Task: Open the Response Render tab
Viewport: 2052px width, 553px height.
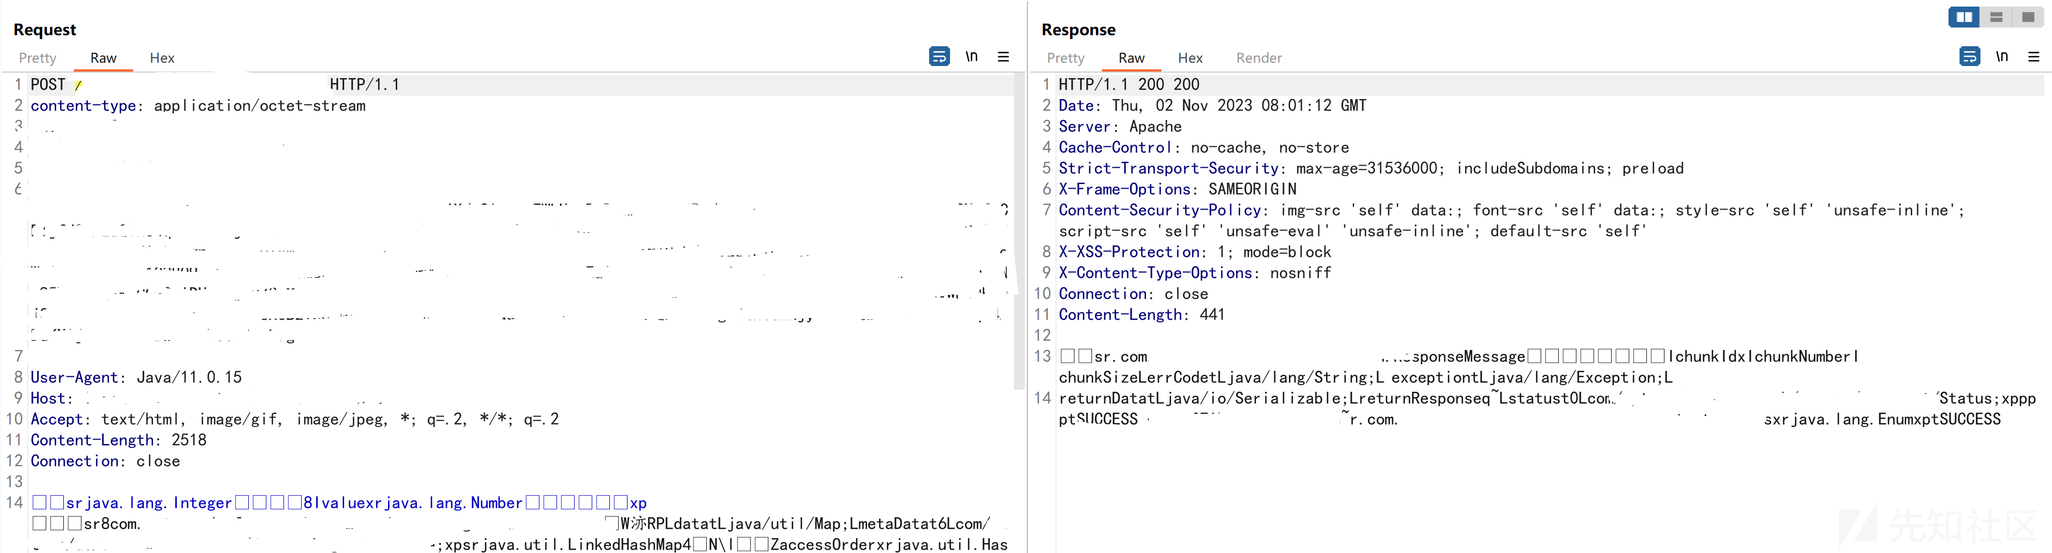Action: tap(1259, 58)
